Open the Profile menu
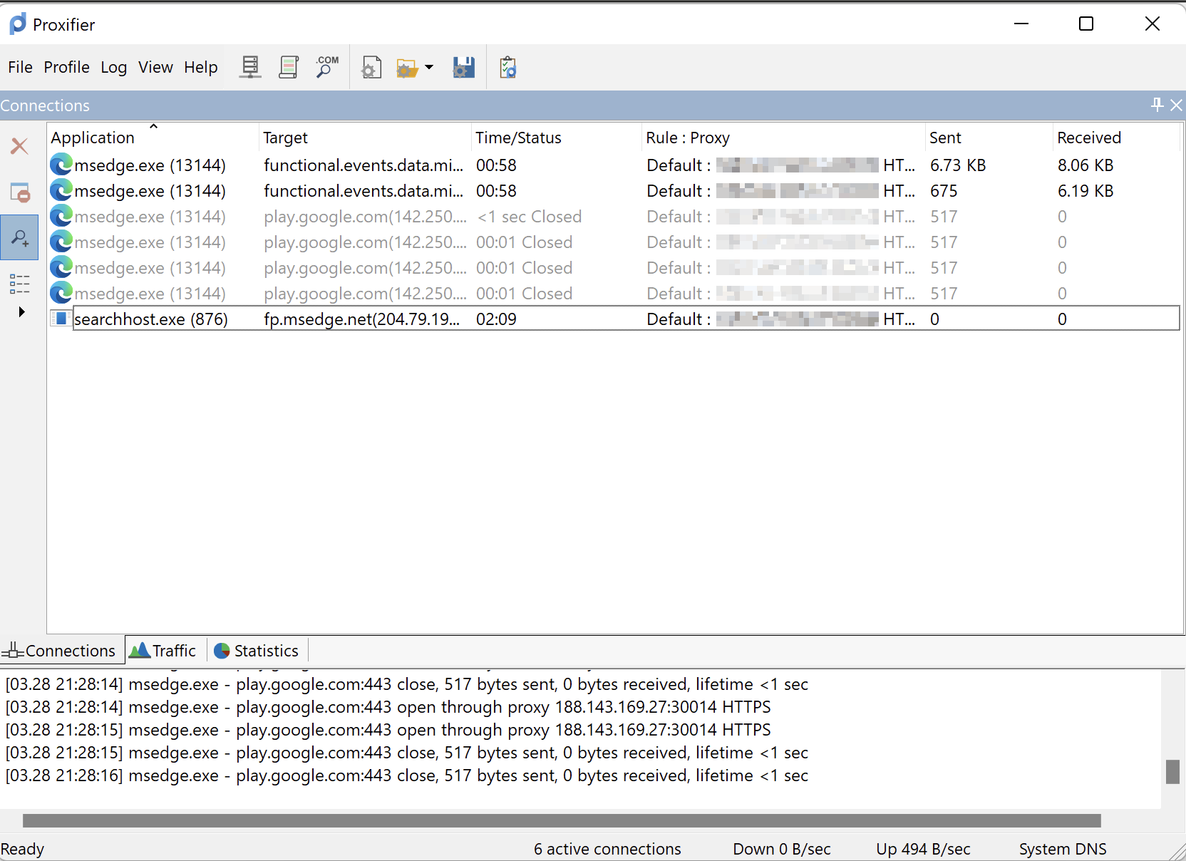Image resolution: width=1186 pixels, height=861 pixels. click(x=66, y=67)
